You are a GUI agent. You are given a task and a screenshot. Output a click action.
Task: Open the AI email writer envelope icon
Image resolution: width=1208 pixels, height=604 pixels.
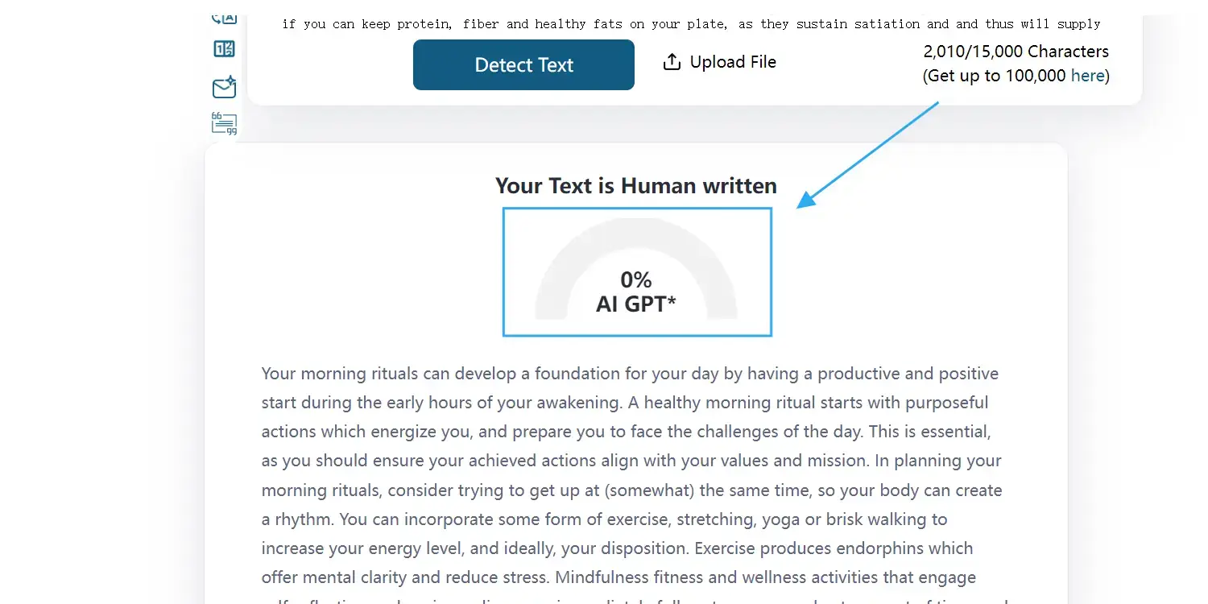[224, 87]
